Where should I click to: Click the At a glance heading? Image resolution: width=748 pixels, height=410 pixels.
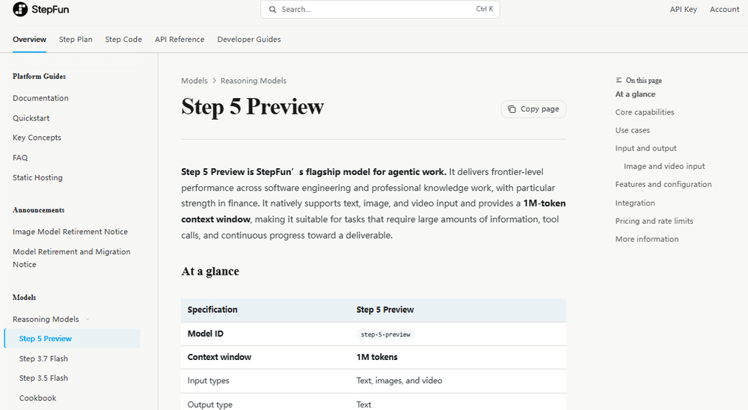tap(210, 272)
